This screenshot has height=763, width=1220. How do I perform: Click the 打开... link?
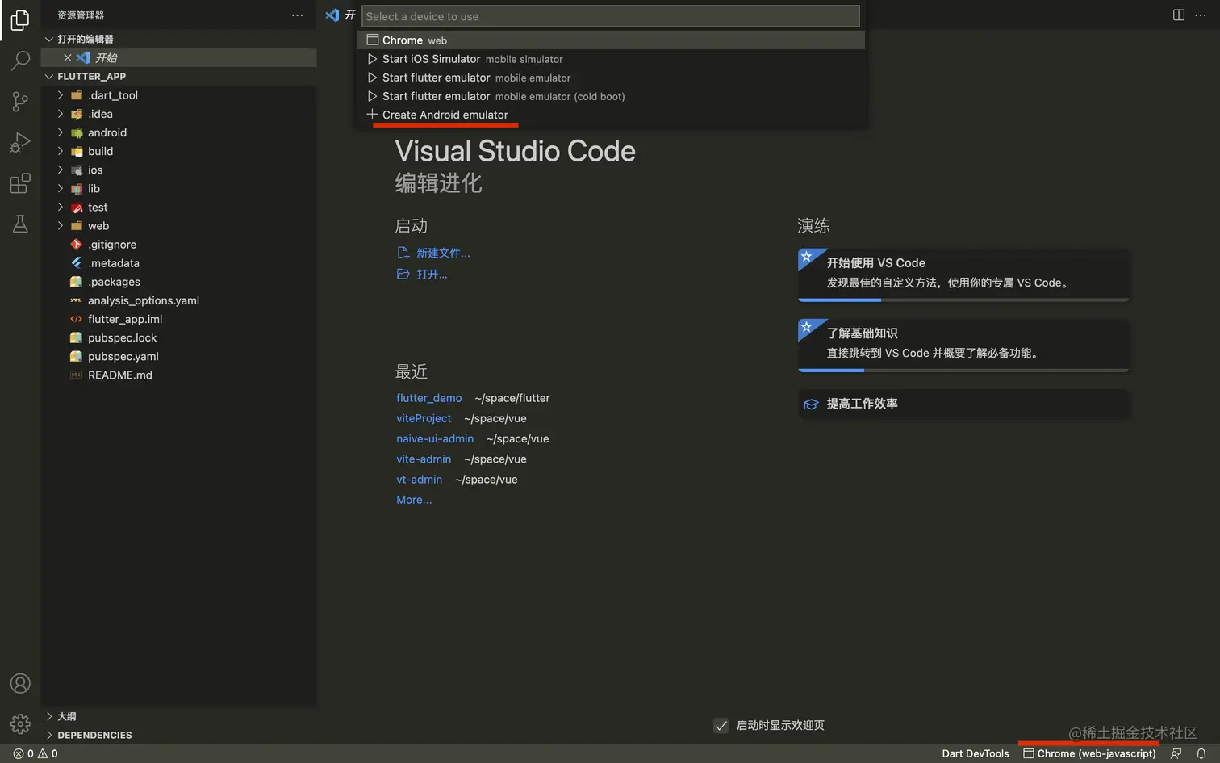(432, 275)
